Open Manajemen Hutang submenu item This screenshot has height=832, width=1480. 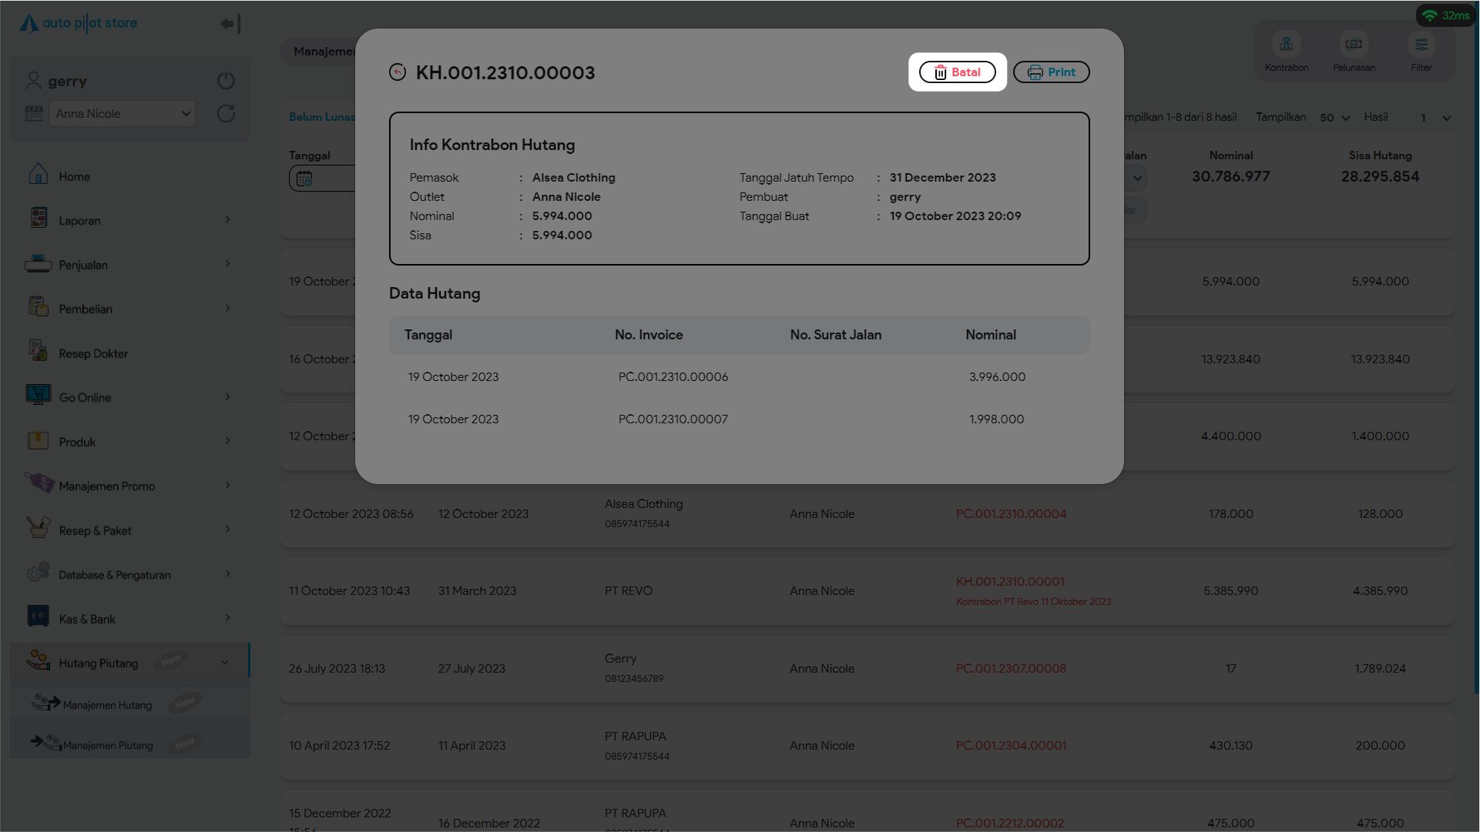coord(107,704)
